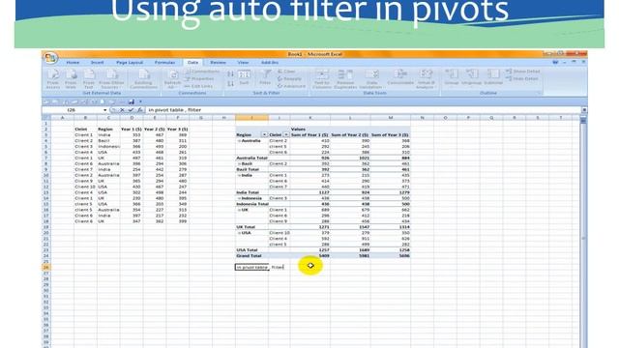Click Edit Links in Connections group
The width and height of the screenshot is (619, 348).
(199, 86)
